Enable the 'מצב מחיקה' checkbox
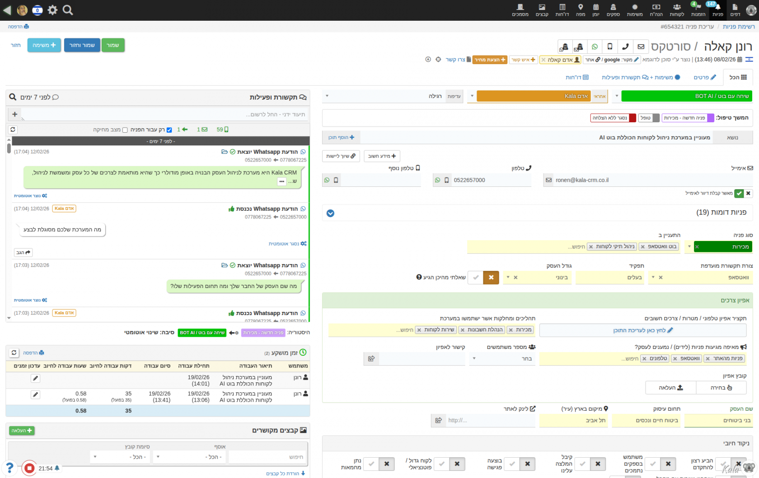The width and height of the screenshot is (759, 478). [x=125, y=130]
